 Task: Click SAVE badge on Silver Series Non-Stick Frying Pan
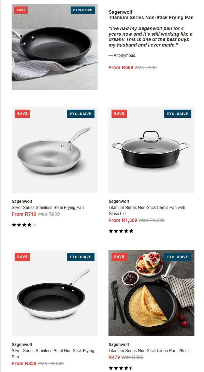(x=22, y=257)
